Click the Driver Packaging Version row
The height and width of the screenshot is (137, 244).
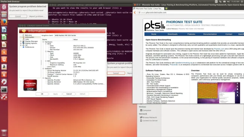pyautogui.click(x=73, y=71)
